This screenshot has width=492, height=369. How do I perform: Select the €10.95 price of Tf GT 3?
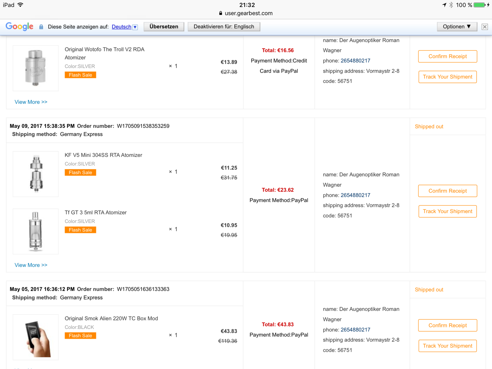click(229, 225)
